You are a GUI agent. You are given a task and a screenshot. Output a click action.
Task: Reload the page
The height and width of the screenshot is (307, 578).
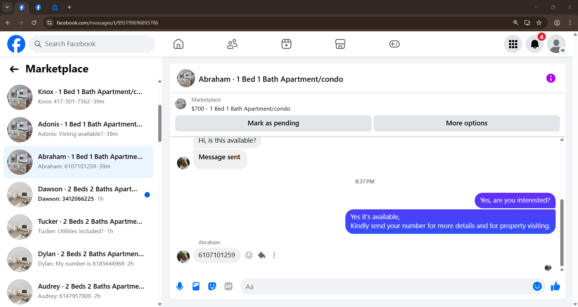tap(34, 23)
